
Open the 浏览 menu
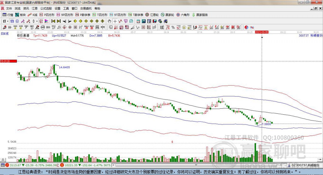(x=18, y=9)
